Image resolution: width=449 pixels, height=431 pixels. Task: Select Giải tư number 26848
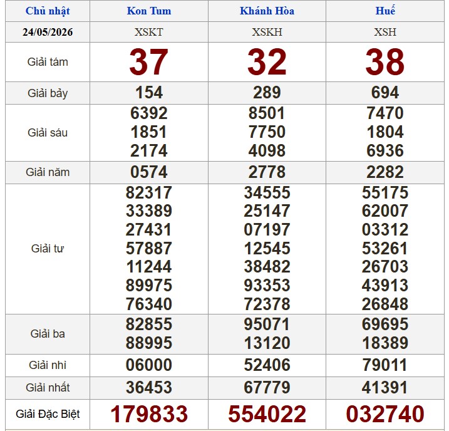point(385,304)
